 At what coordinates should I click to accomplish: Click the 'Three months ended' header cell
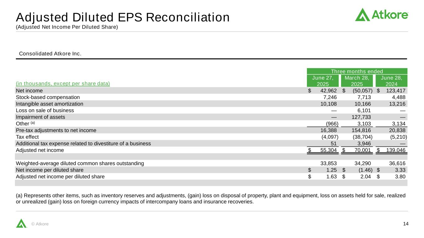point(357,71)
